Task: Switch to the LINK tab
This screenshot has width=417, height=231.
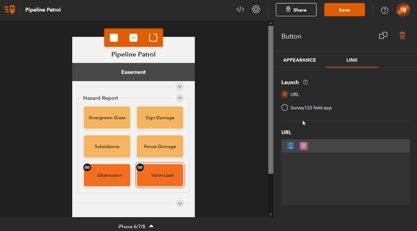Action: tap(352, 60)
